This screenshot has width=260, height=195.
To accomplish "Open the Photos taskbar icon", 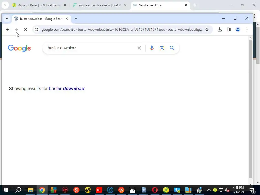I will [133, 190].
